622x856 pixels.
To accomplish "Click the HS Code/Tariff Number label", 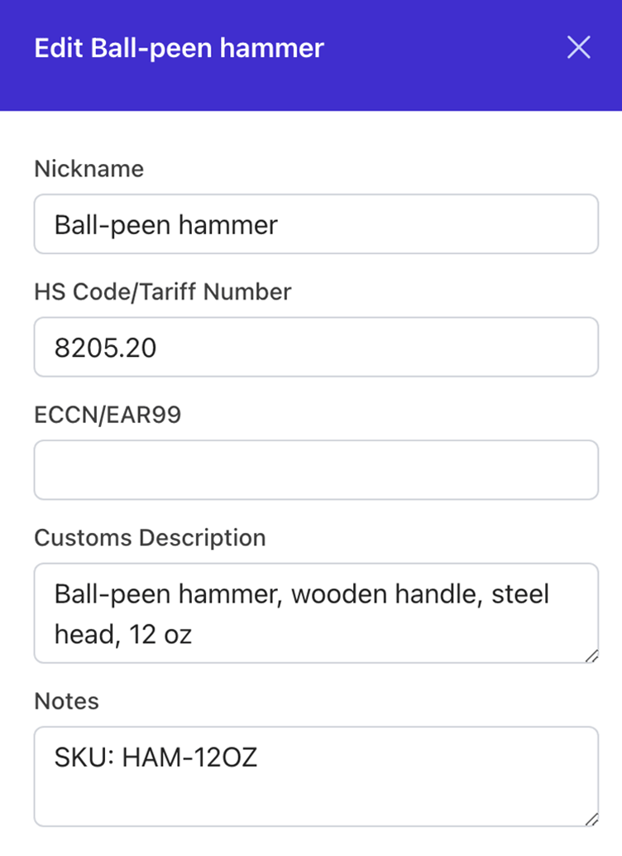I will click(162, 291).
